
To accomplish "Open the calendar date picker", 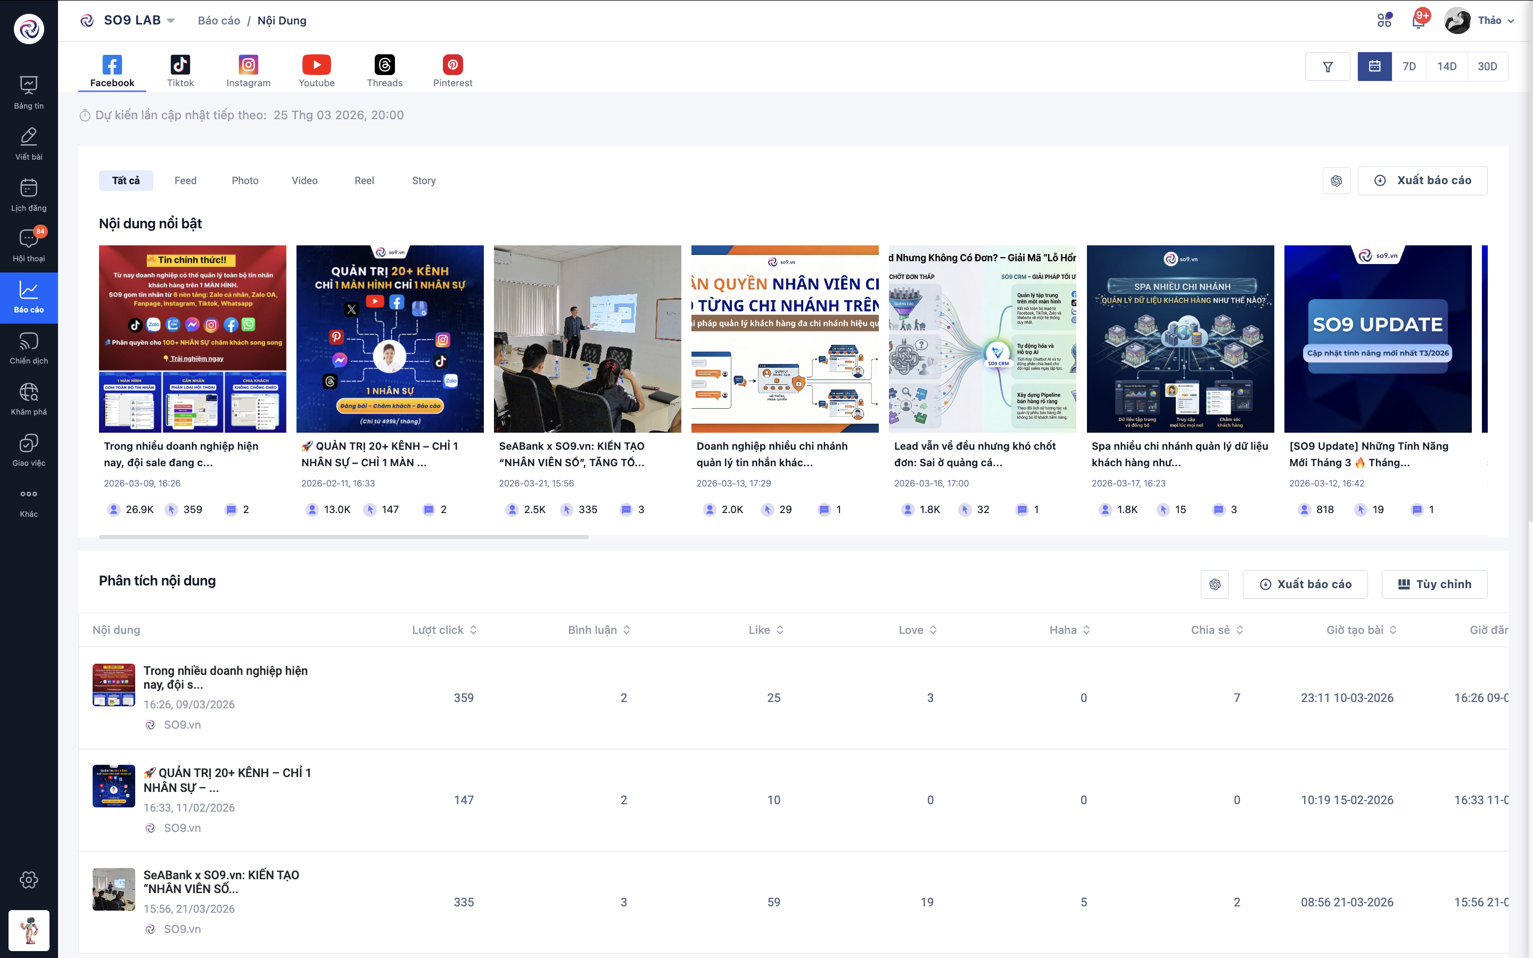I will click(1374, 67).
